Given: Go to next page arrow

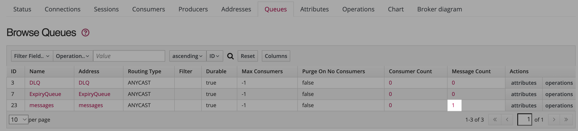Looking at the screenshot, I should 554,120.
